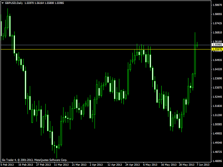Click the 1.54320 price axis value

pyautogui.click(x=217, y=69)
